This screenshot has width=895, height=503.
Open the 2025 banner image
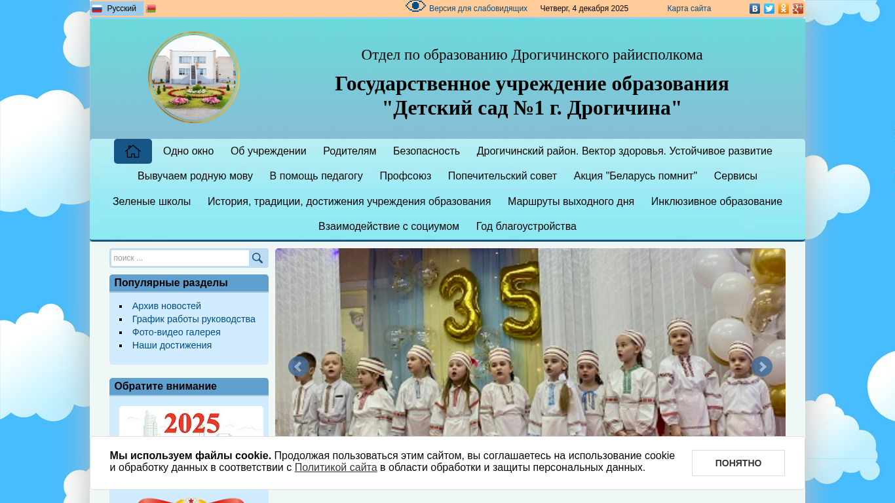pyautogui.click(x=191, y=422)
